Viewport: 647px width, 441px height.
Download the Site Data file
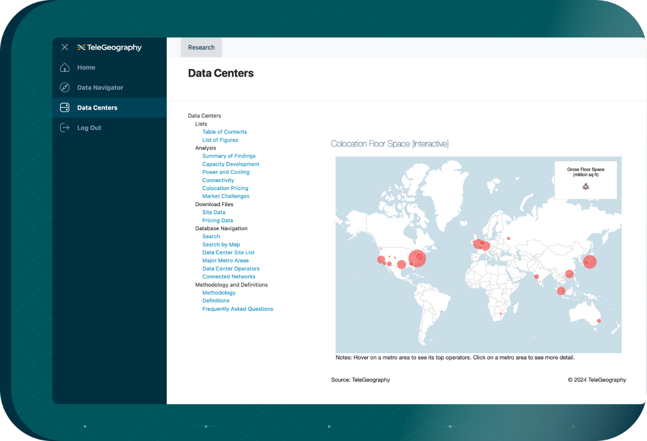pyautogui.click(x=214, y=212)
